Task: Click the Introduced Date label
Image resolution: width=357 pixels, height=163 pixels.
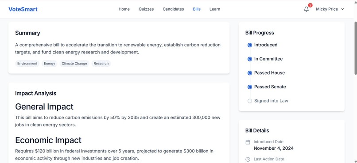Action: 268,142
